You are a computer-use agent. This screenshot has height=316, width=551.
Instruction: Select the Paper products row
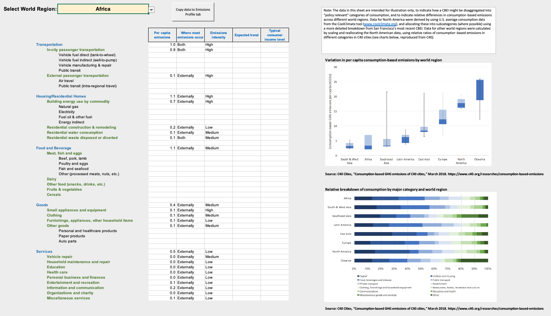[72, 236]
